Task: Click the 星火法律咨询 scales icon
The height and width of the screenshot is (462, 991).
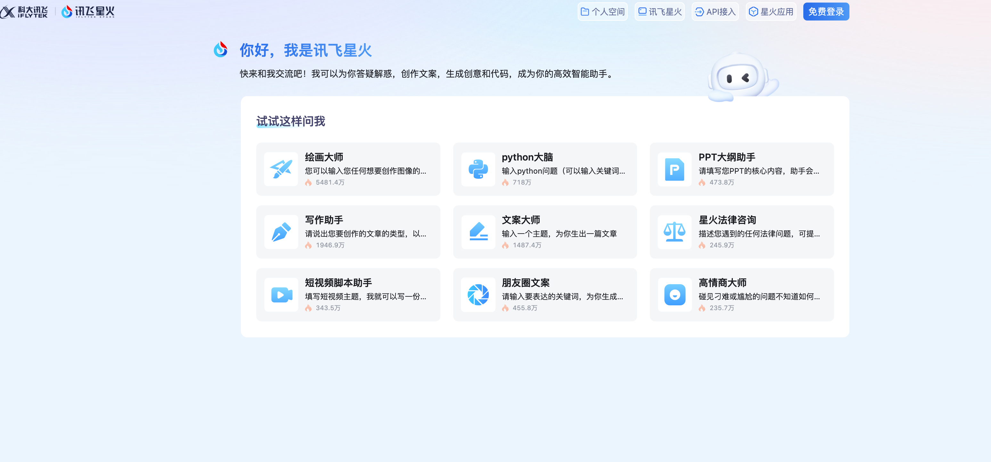Action: 675,232
